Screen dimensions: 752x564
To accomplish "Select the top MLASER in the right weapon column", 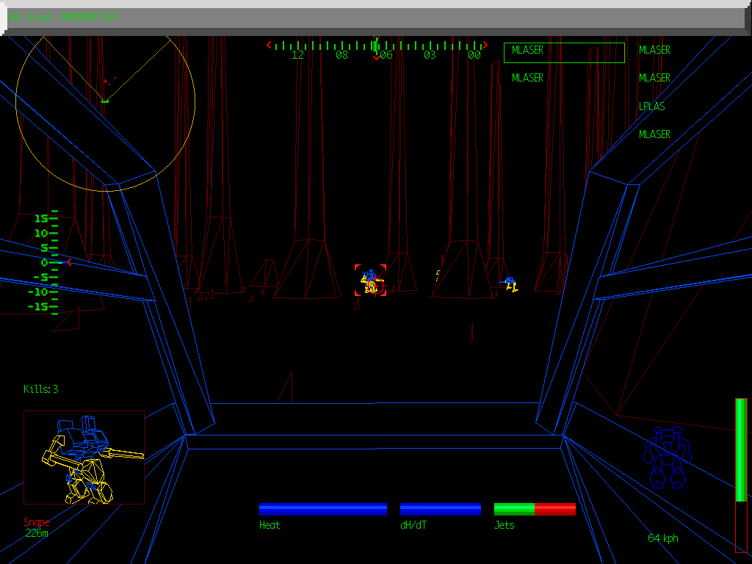I will tap(654, 50).
